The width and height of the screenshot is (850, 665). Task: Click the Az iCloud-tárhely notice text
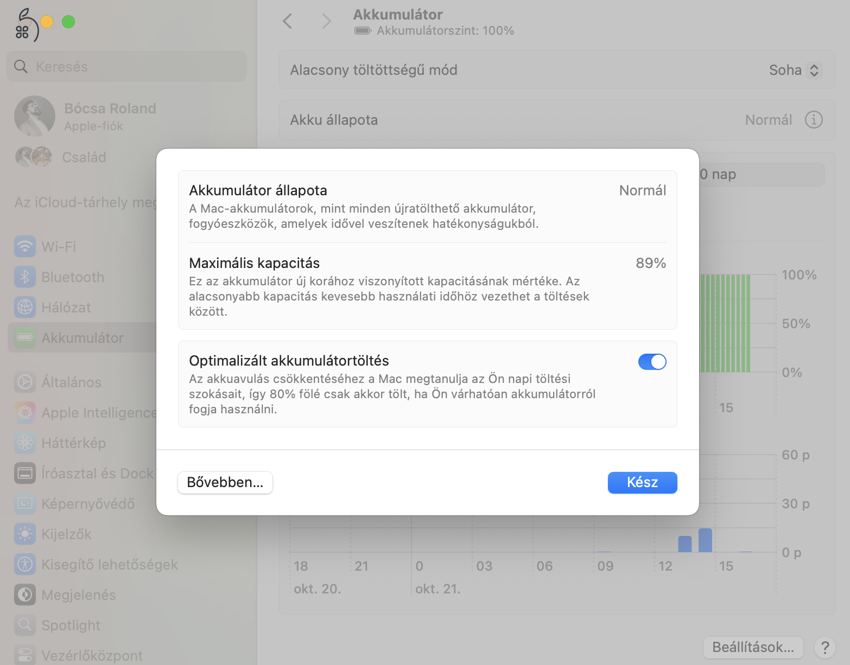point(85,202)
